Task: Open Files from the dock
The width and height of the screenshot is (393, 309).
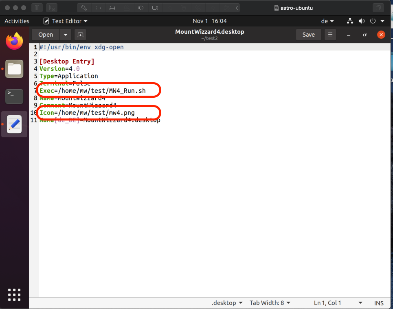Action: tap(14, 69)
